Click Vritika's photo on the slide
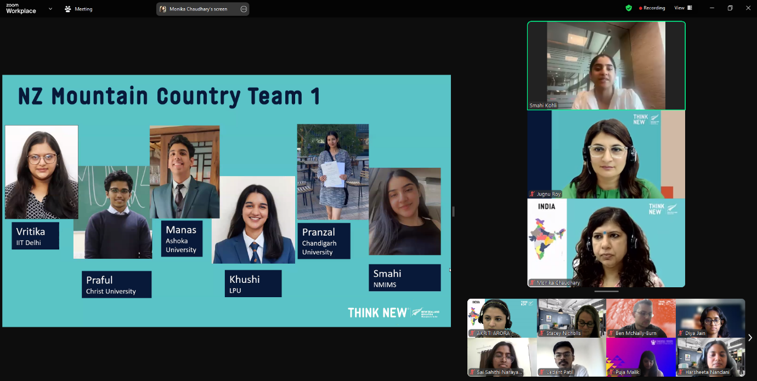The height and width of the screenshot is (381, 757). (x=42, y=172)
